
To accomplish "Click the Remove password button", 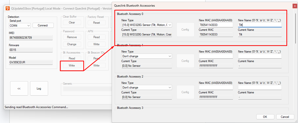I will coord(71,37).
